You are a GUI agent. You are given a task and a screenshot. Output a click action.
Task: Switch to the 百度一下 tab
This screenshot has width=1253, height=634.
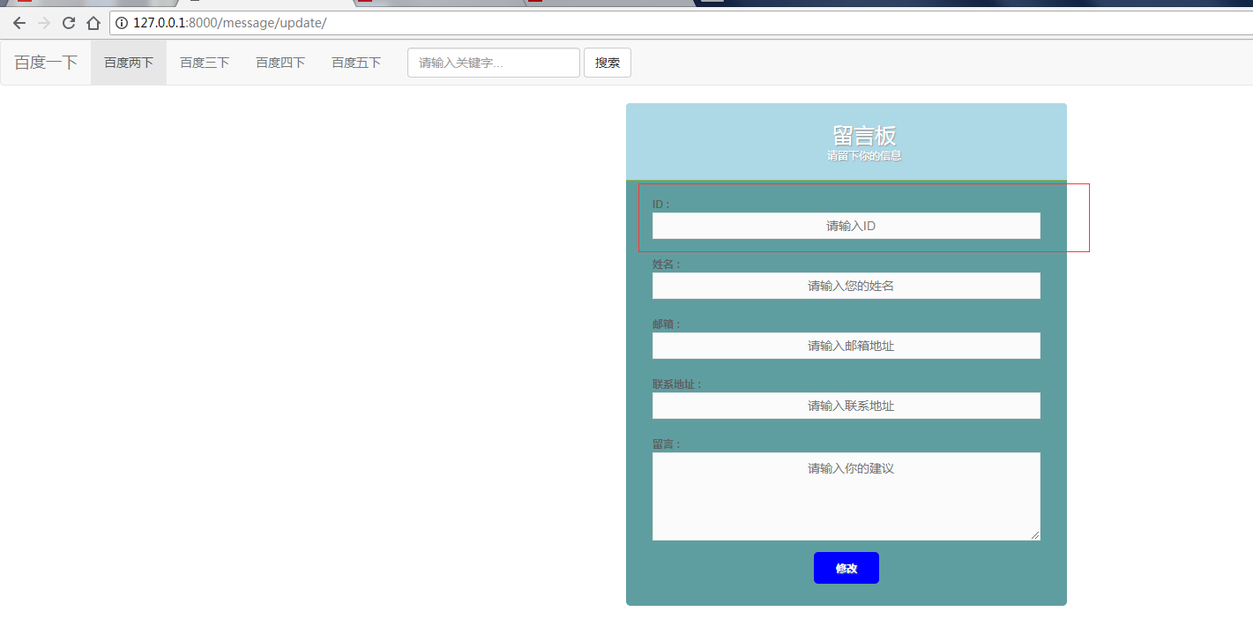(45, 62)
